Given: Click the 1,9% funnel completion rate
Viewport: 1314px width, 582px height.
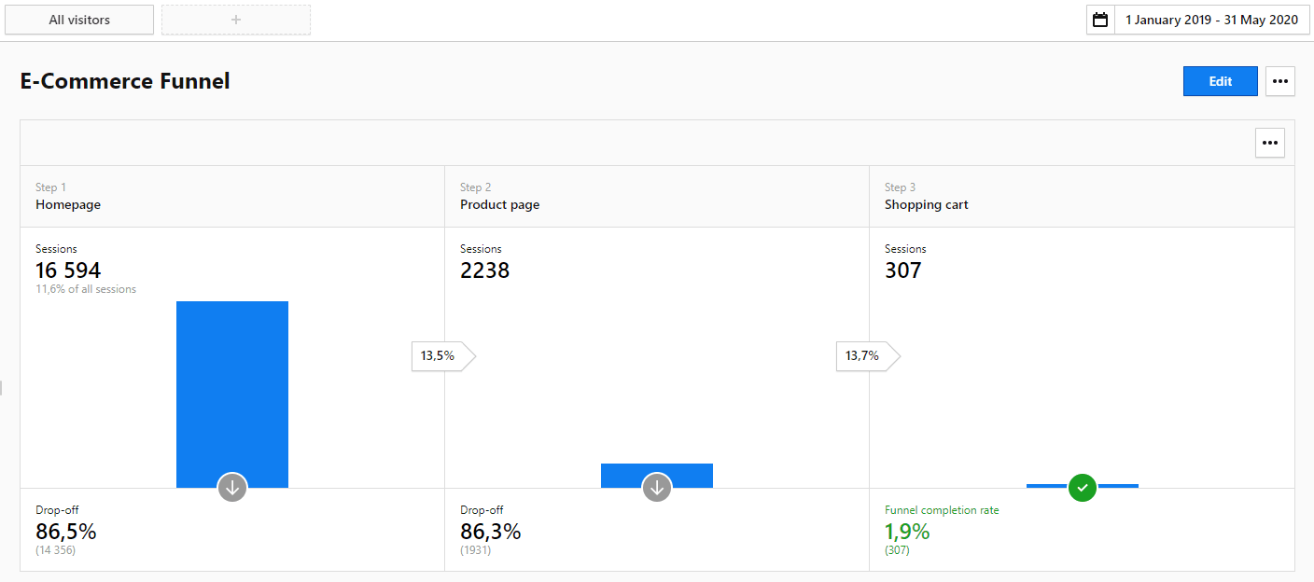Looking at the screenshot, I should 907,532.
